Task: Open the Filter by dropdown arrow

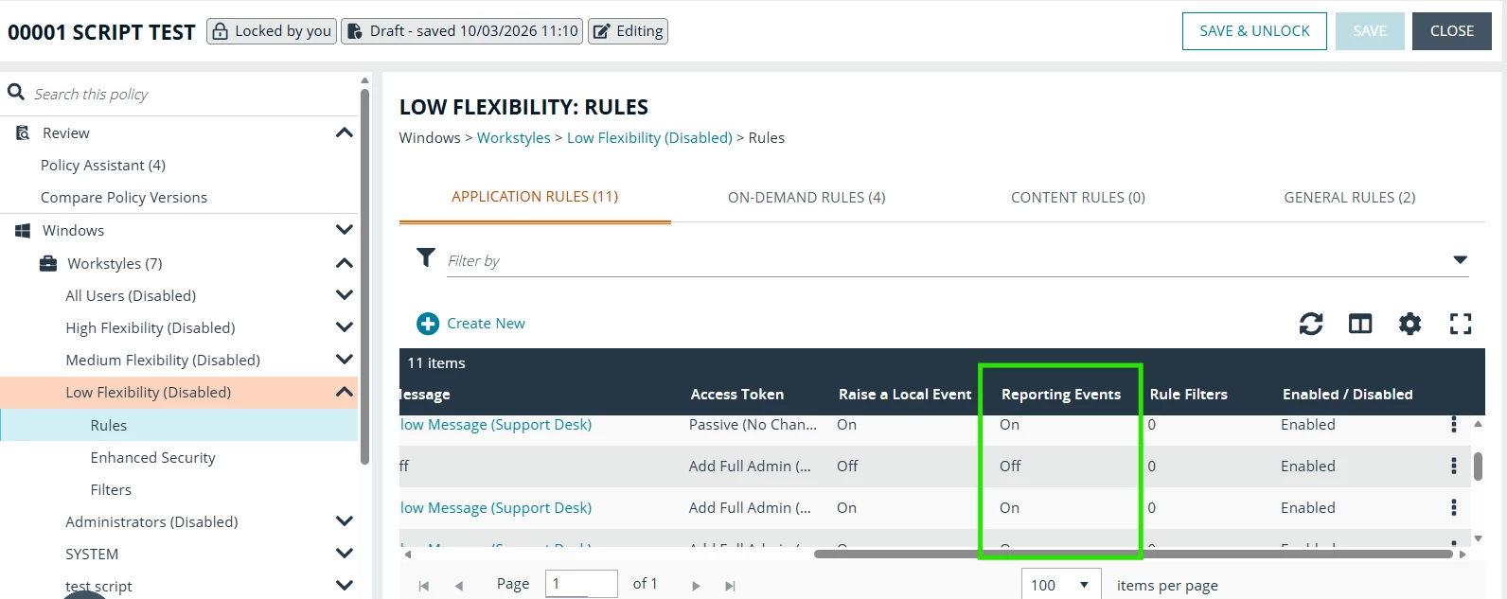Action: [1460, 260]
